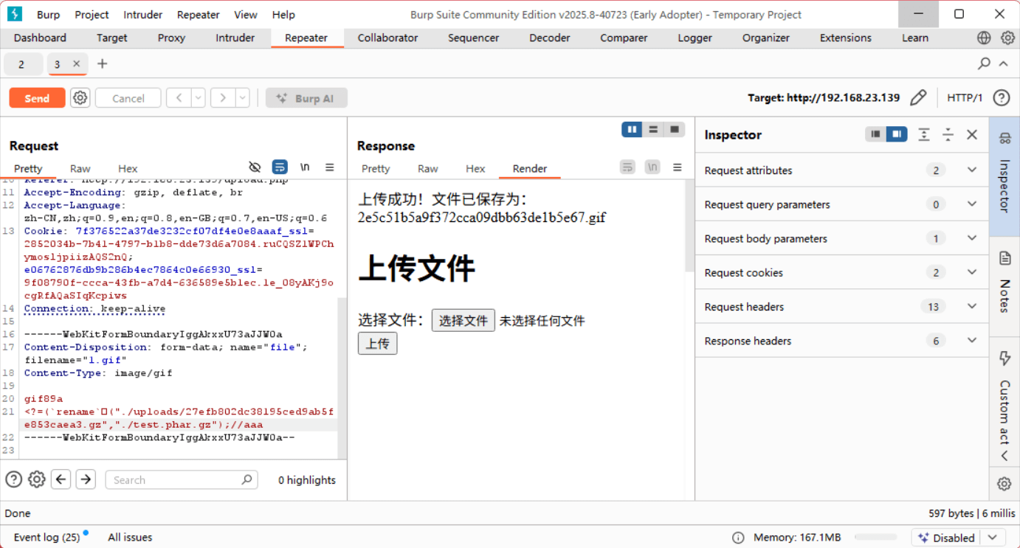This screenshot has height=548, width=1020.
Task: Switch to the Proxy tab
Action: click(x=171, y=38)
